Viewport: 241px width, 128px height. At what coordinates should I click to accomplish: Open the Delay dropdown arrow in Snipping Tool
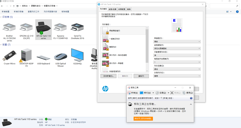pos(168,93)
